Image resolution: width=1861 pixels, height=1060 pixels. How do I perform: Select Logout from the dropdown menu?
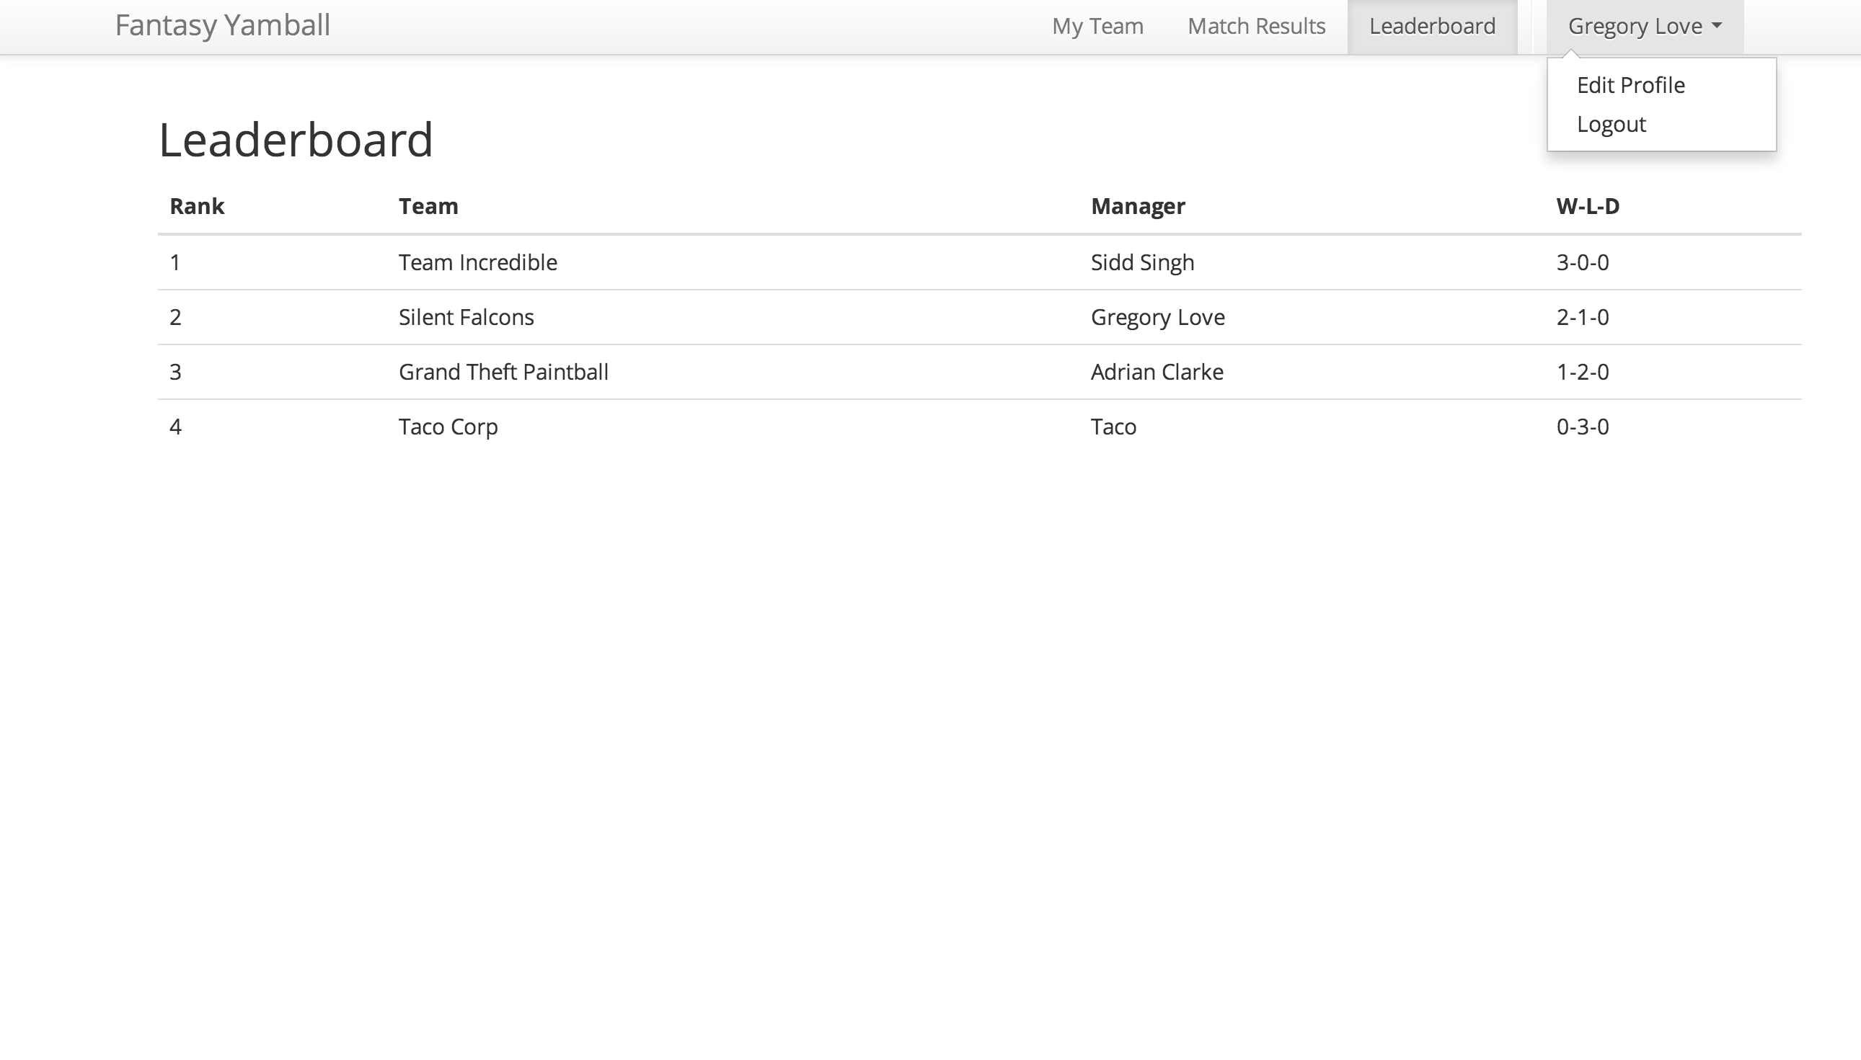pyautogui.click(x=1610, y=125)
